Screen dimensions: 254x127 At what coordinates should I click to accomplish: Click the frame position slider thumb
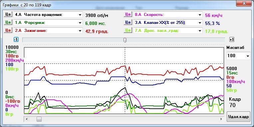click(x=125, y=40)
